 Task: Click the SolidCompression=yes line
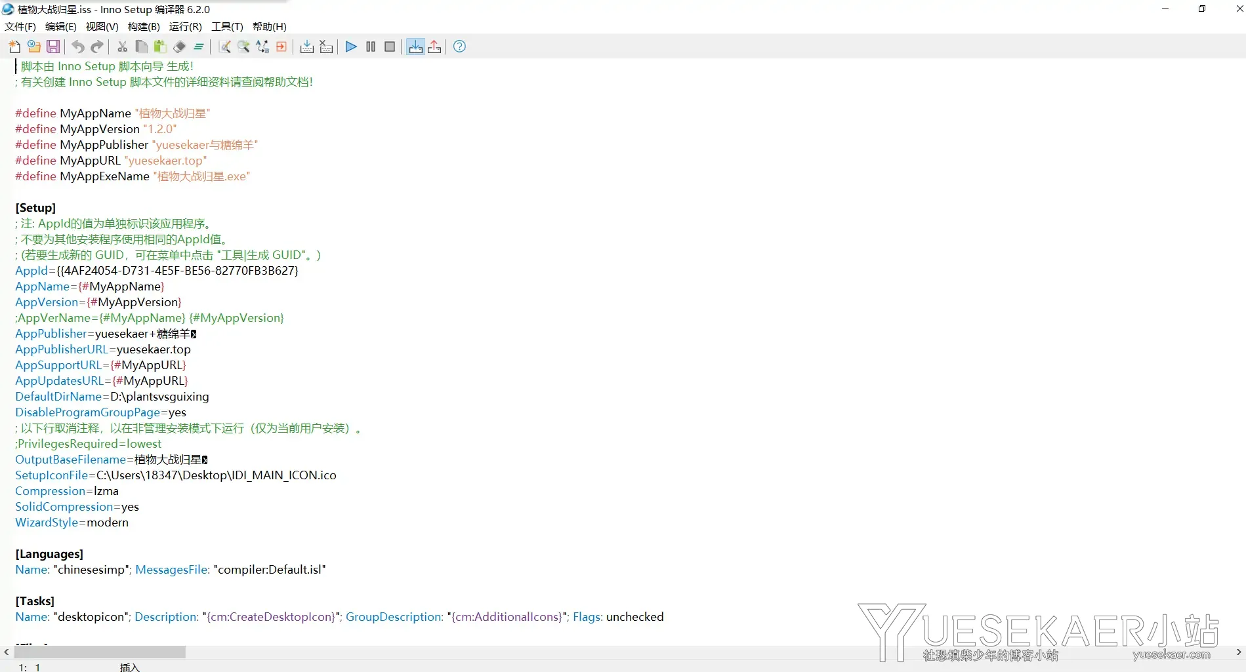tap(77, 507)
